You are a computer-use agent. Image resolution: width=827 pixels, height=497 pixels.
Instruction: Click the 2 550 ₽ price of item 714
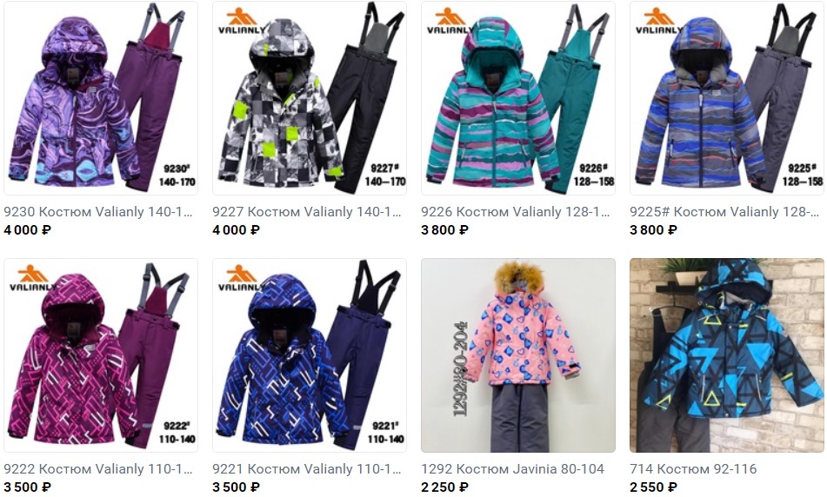pyautogui.click(x=653, y=487)
